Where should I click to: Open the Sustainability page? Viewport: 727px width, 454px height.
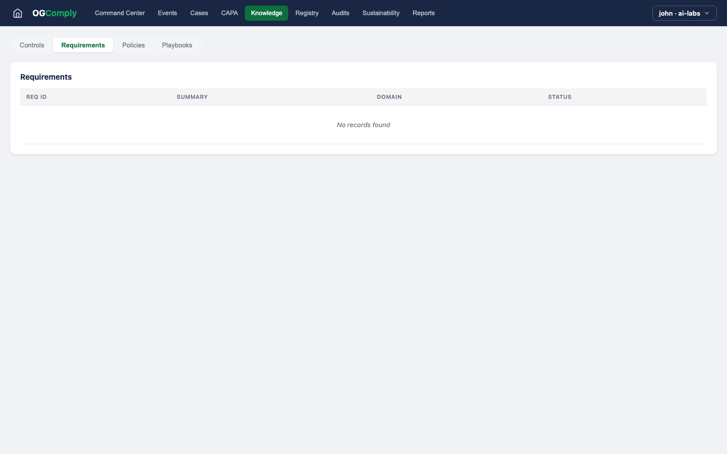pyautogui.click(x=381, y=13)
